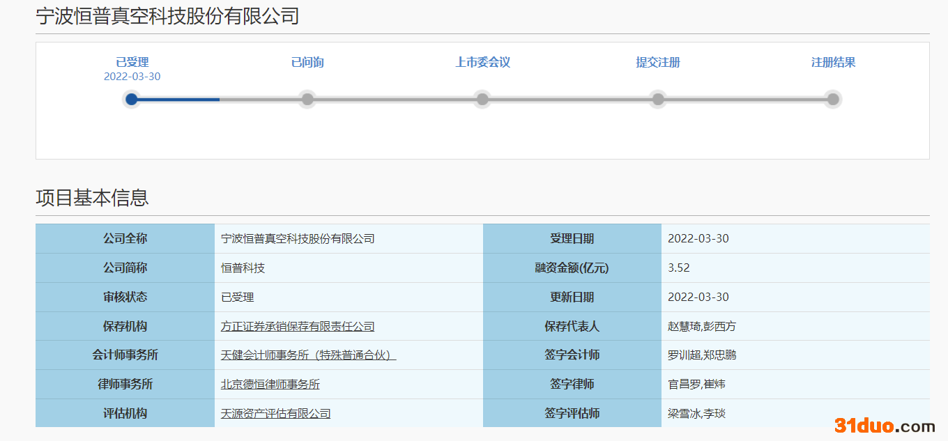This screenshot has width=948, height=441.
Task: Click the date 2022-03-30 under 已受理
Action: click(132, 77)
